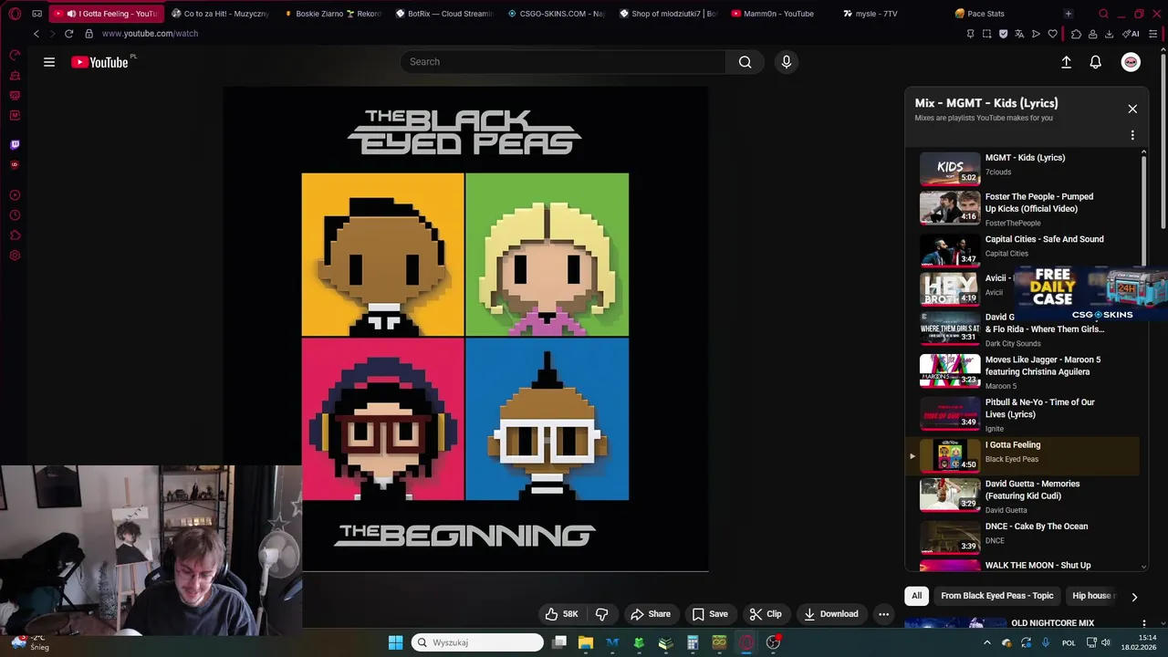
Task: Open the toolbar downloads icon
Action: tap(1109, 34)
